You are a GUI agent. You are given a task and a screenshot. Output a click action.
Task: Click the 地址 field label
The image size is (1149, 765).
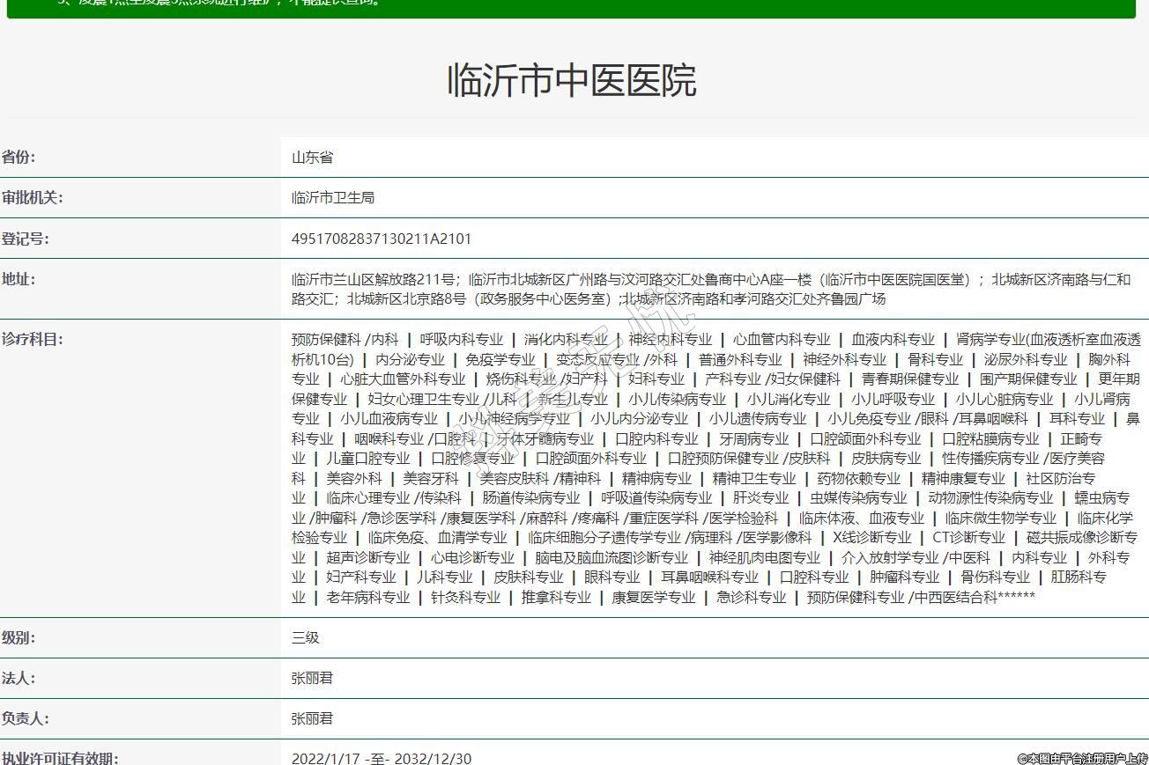(19, 279)
